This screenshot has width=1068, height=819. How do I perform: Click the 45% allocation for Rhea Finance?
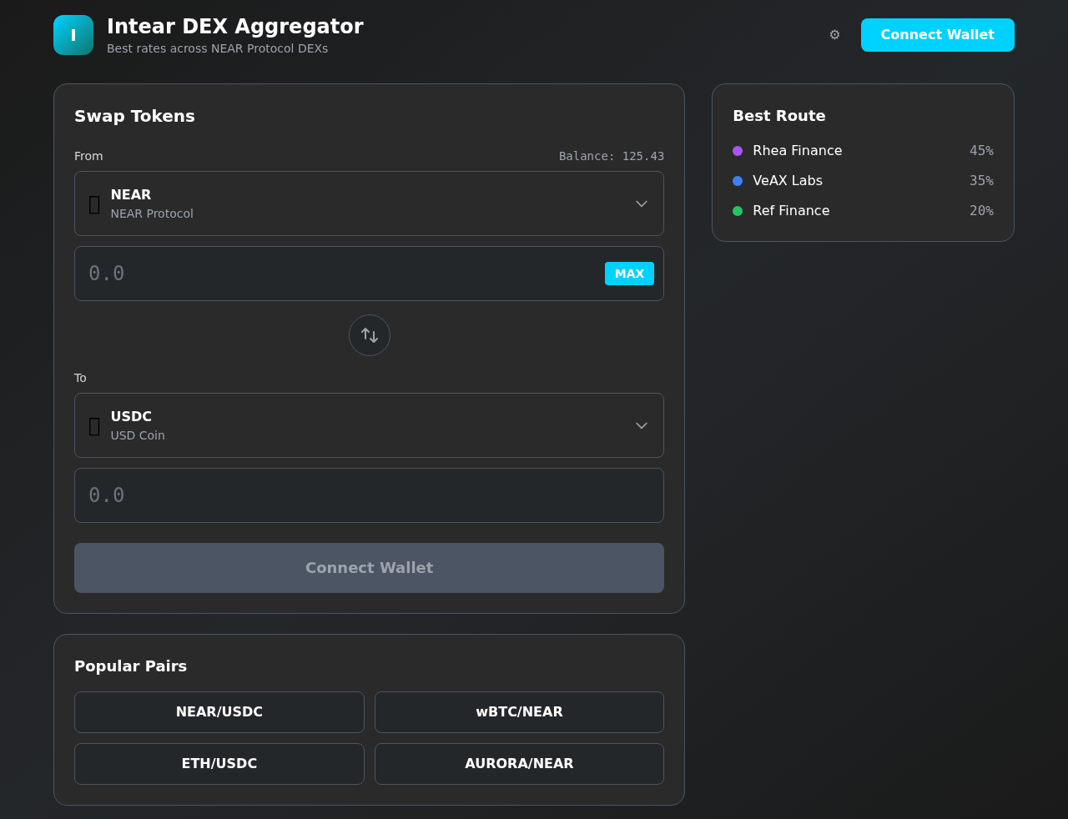point(981,151)
